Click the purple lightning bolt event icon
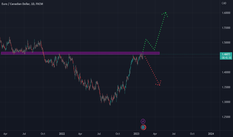Screen dimensions: 233x137 (x=143, y=122)
